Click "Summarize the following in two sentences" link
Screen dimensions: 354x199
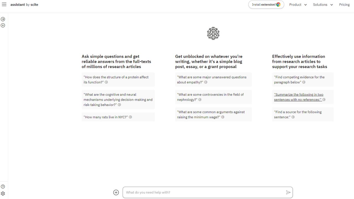tap(299, 97)
